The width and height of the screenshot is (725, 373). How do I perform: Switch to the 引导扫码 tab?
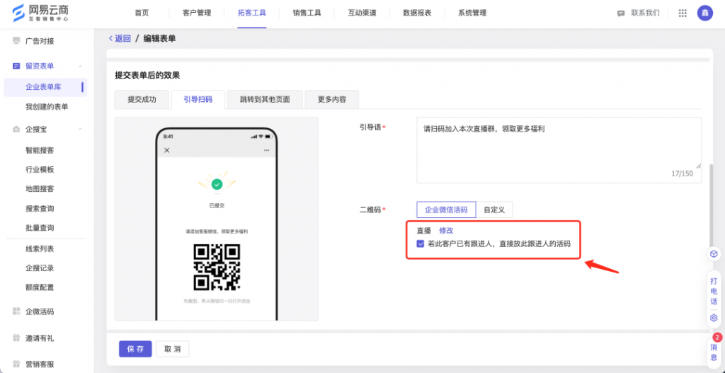[198, 99]
